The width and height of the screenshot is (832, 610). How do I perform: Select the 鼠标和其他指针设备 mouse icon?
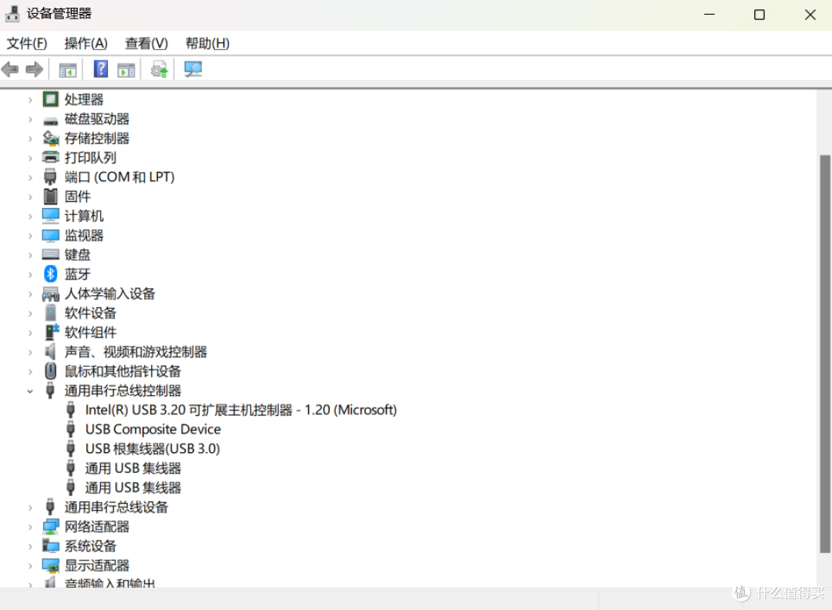coord(50,370)
